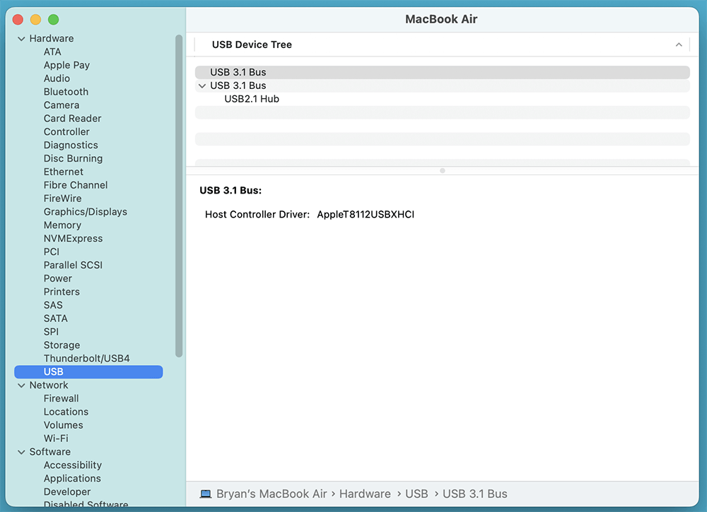Viewport: 707px width, 512px height.
Task: Open the Bluetooth hardware section
Action: click(66, 92)
